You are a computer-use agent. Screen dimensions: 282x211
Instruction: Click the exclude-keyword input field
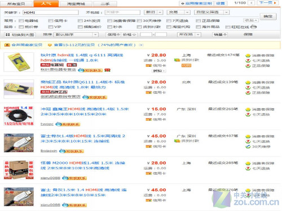[x=122, y=12]
